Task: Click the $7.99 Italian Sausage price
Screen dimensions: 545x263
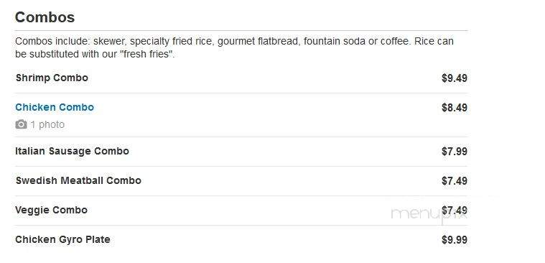Action: point(455,152)
